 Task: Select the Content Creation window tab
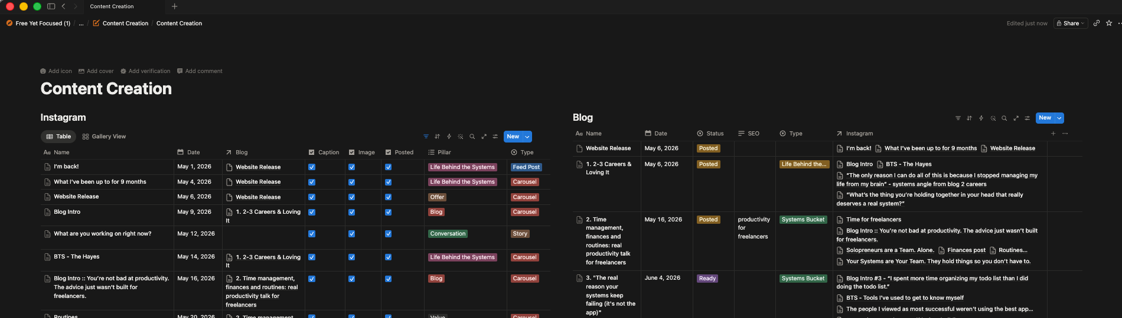click(x=112, y=6)
